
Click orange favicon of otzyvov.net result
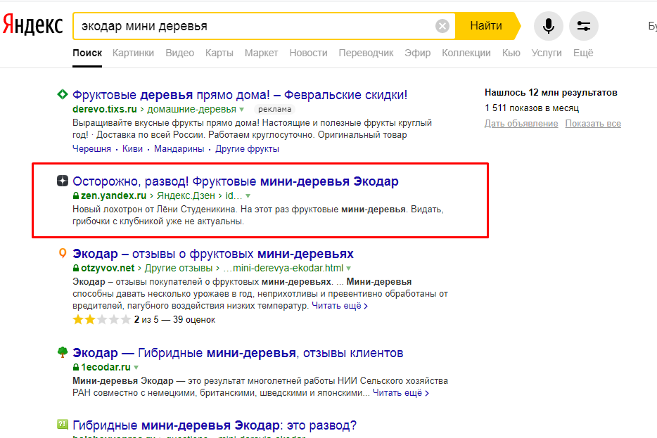(63, 253)
